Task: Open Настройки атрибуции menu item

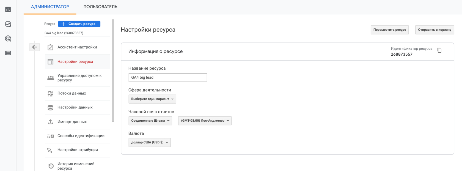Action: pyautogui.click(x=78, y=150)
